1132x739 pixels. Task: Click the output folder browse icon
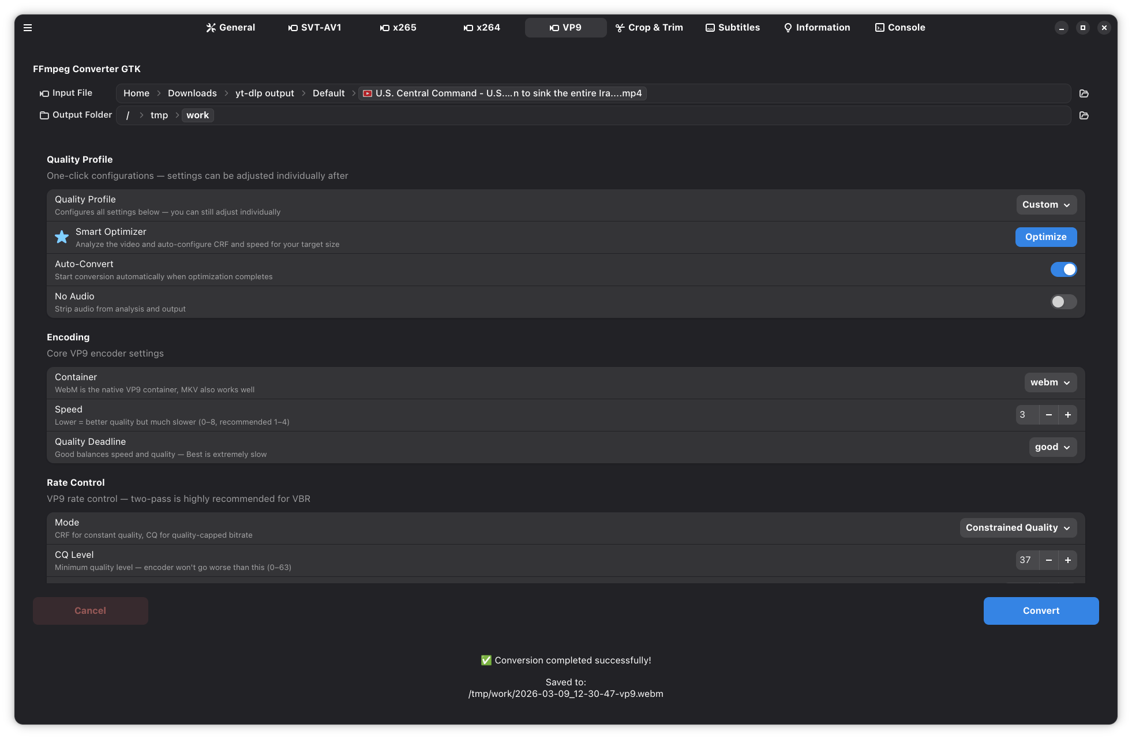(1084, 115)
